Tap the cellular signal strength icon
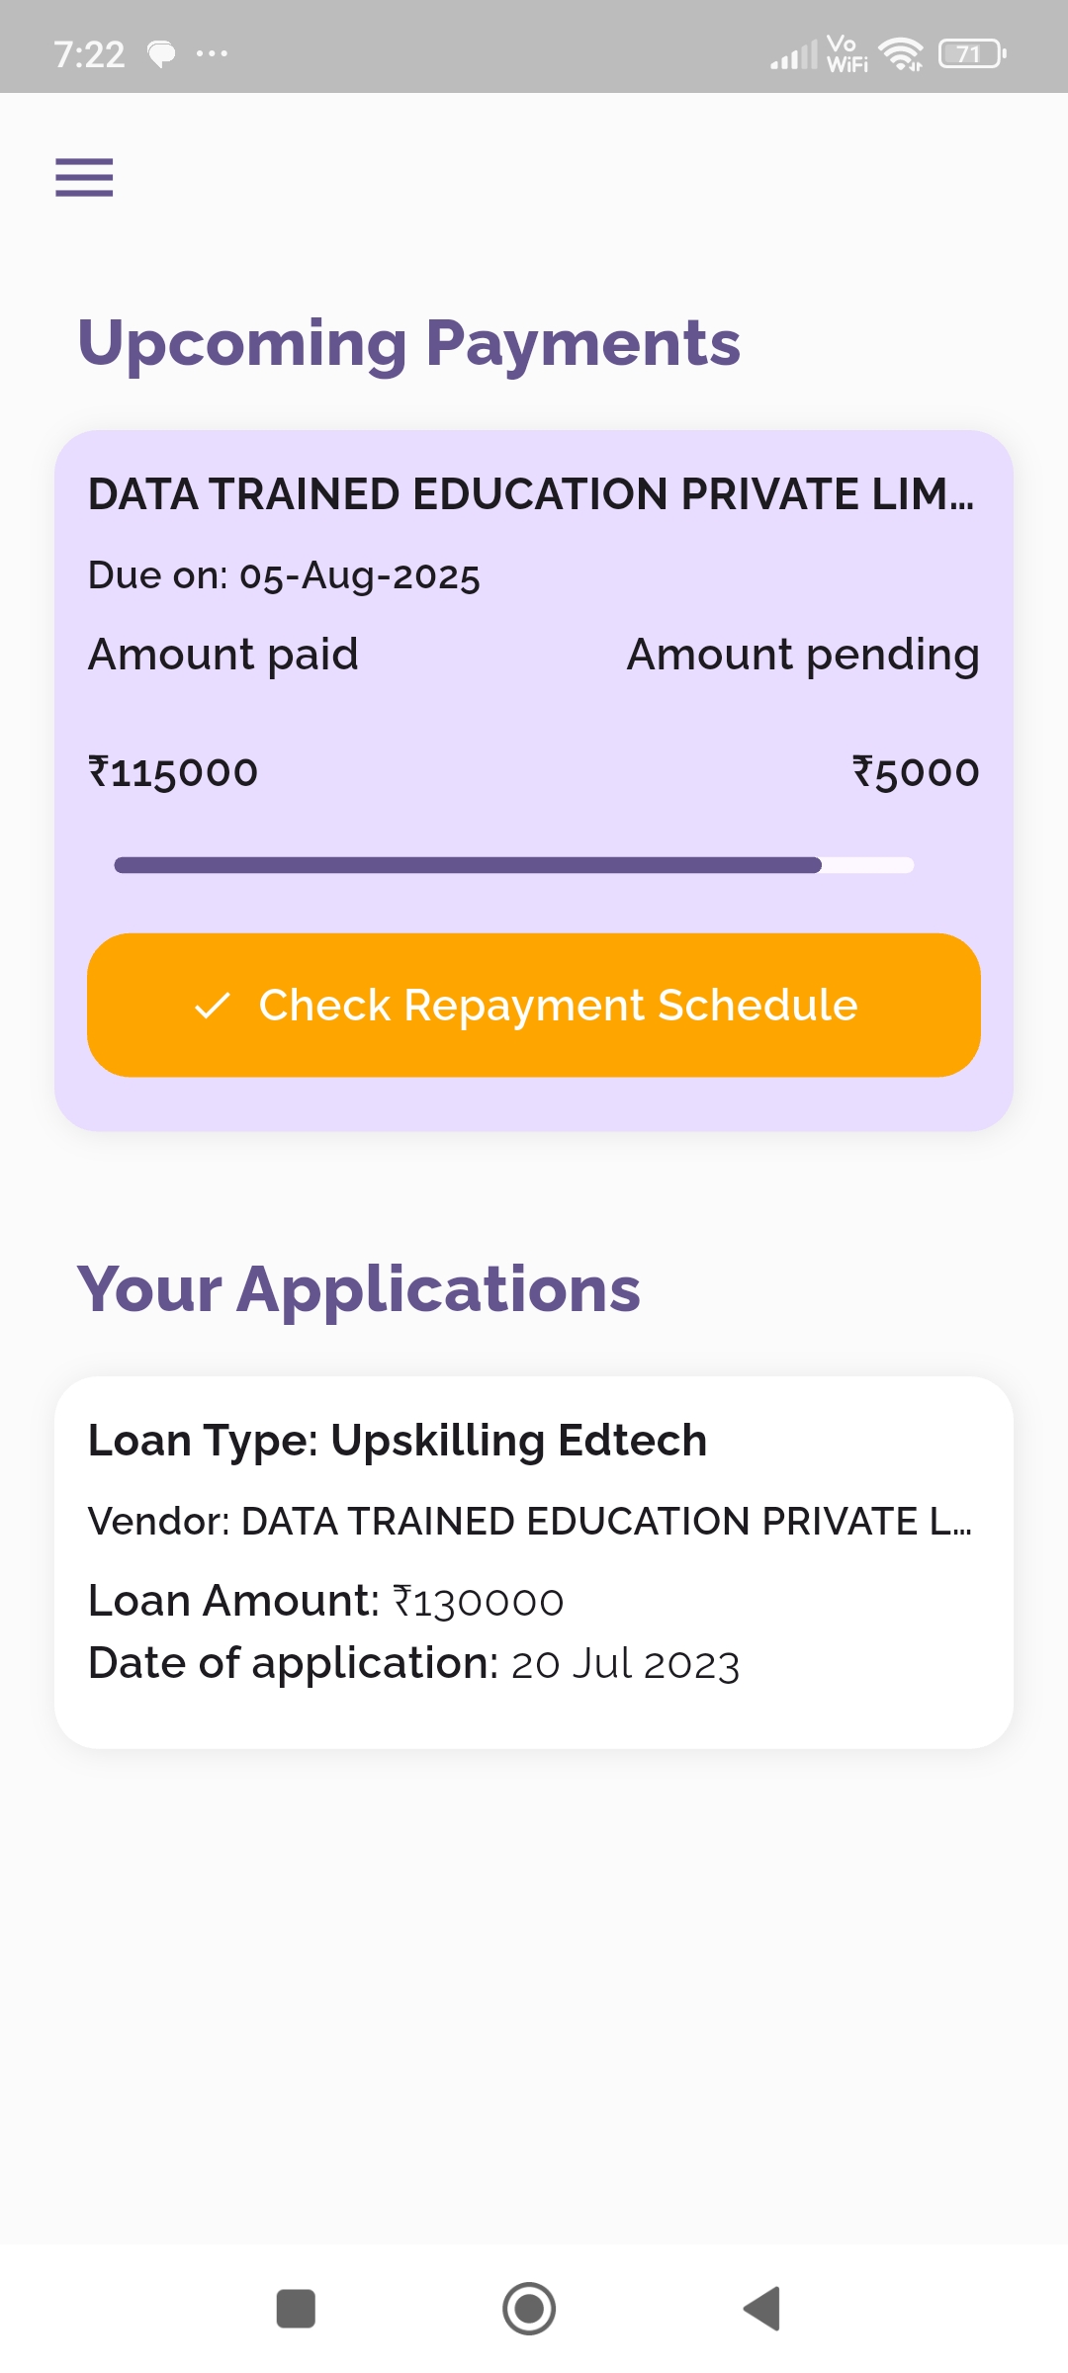The height and width of the screenshot is (2373, 1068). 794,55
